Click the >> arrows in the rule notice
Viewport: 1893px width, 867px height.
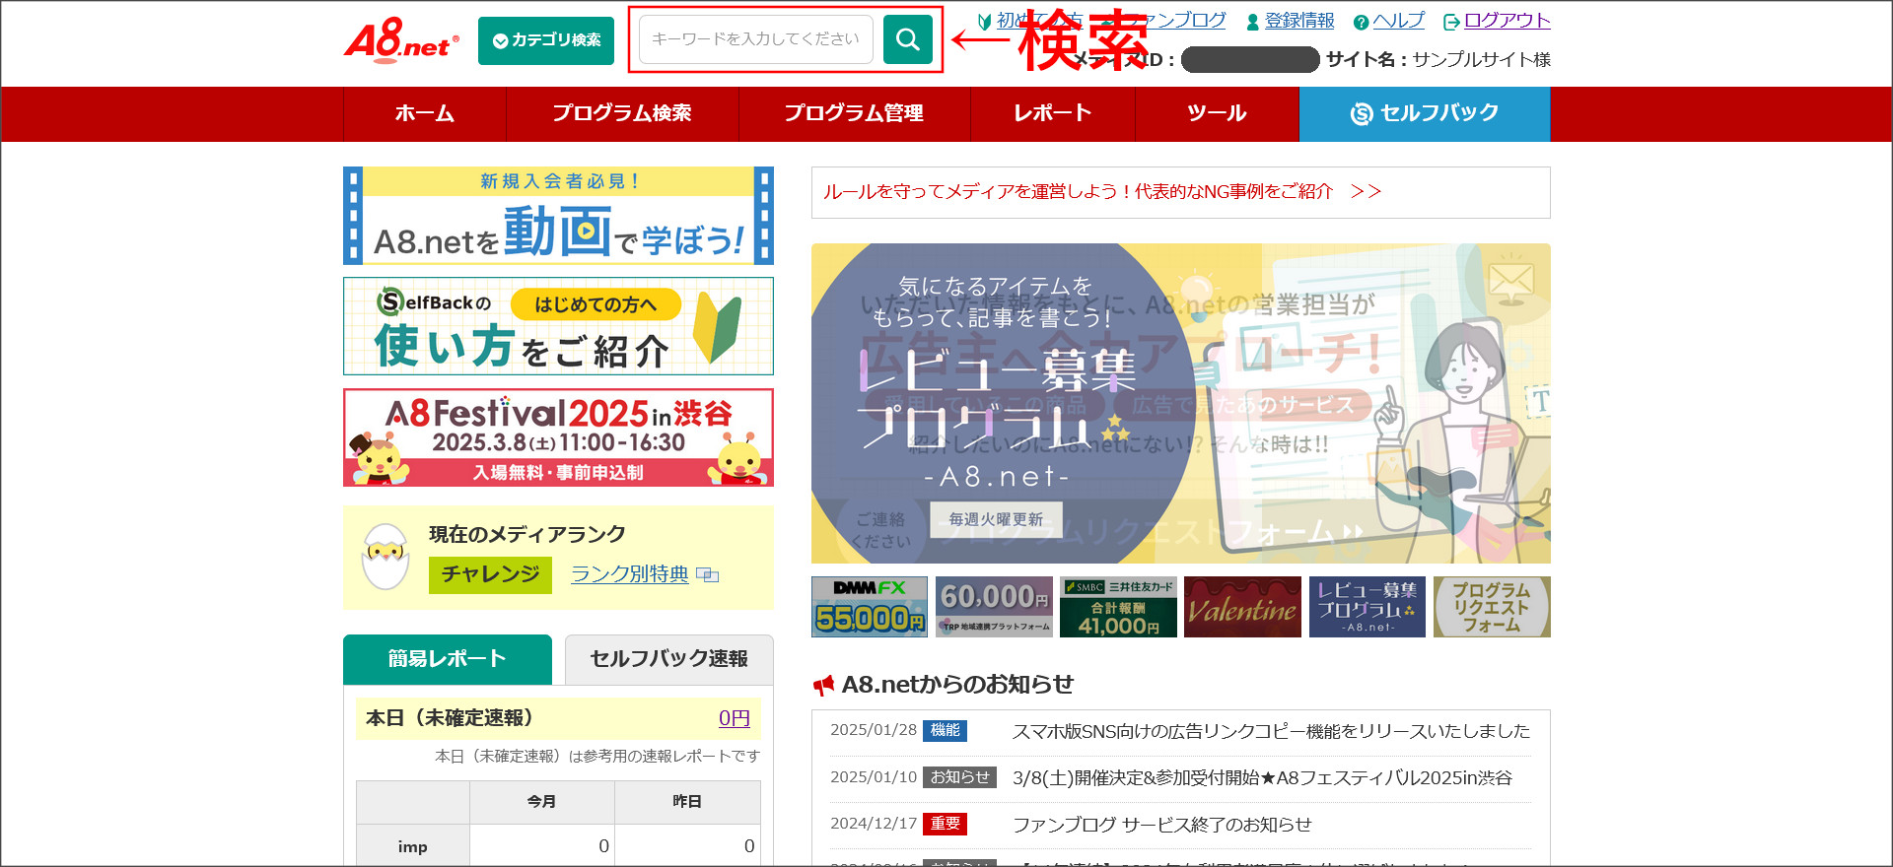coord(1367,192)
